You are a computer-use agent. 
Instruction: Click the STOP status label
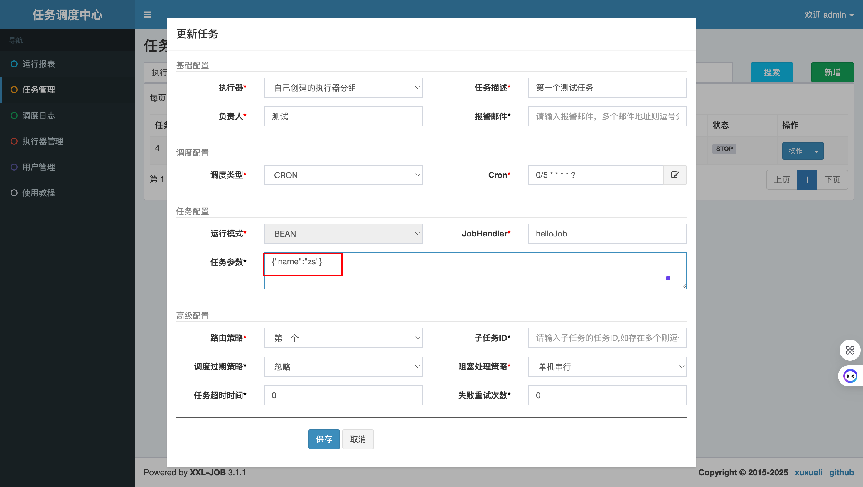[x=724, y=149]
